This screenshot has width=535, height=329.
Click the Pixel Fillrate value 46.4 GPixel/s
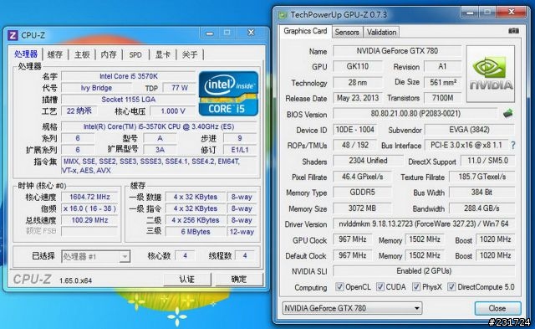coord(362,177)
